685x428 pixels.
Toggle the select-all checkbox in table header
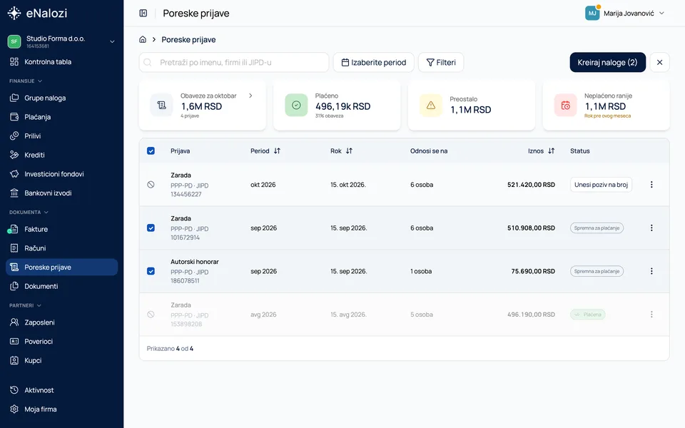coord(151,151)
